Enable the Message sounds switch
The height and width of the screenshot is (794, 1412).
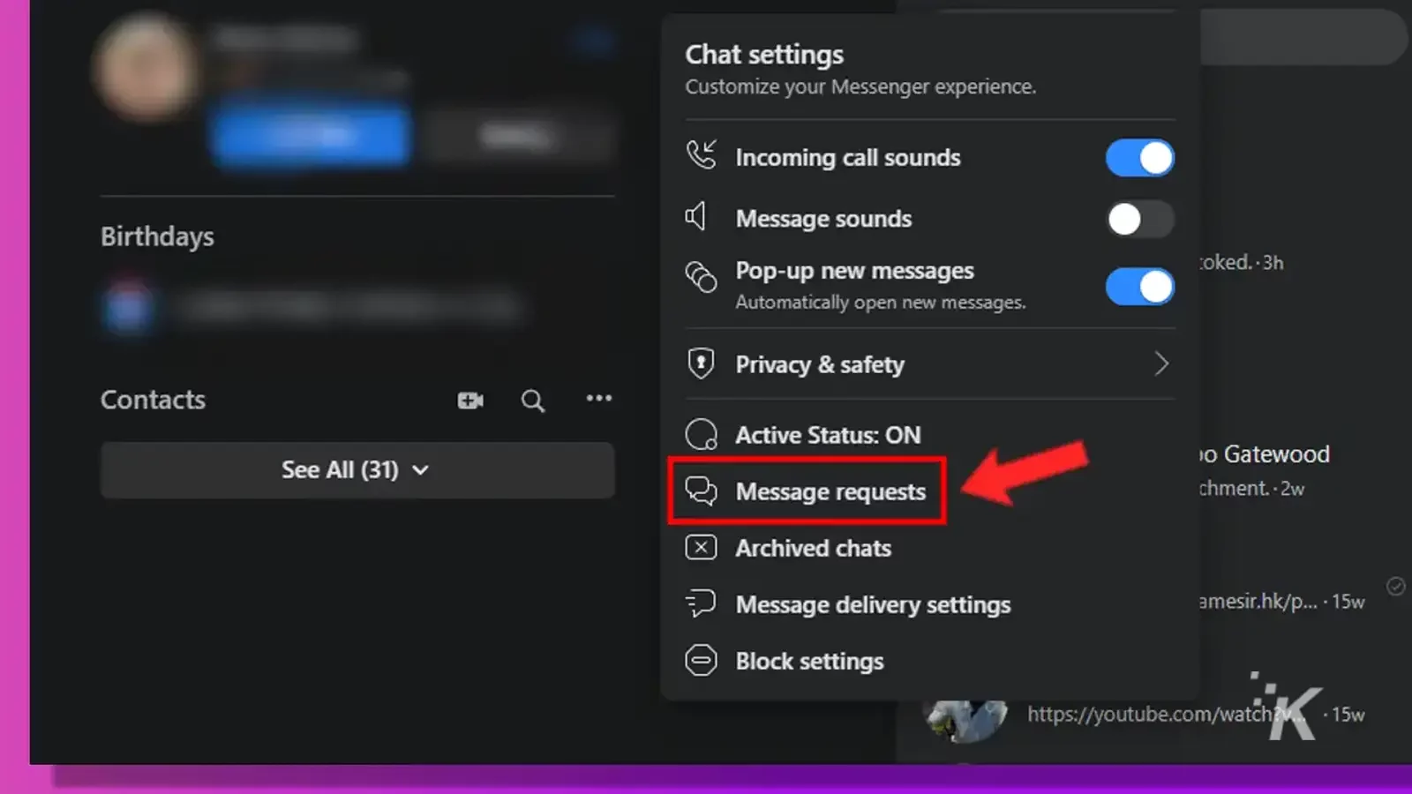[1139, 219]
